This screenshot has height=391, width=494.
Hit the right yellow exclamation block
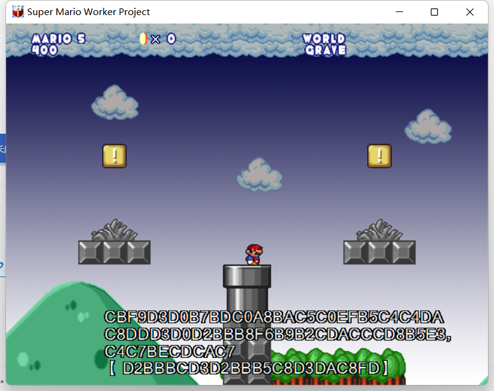[x=380, y=156]
